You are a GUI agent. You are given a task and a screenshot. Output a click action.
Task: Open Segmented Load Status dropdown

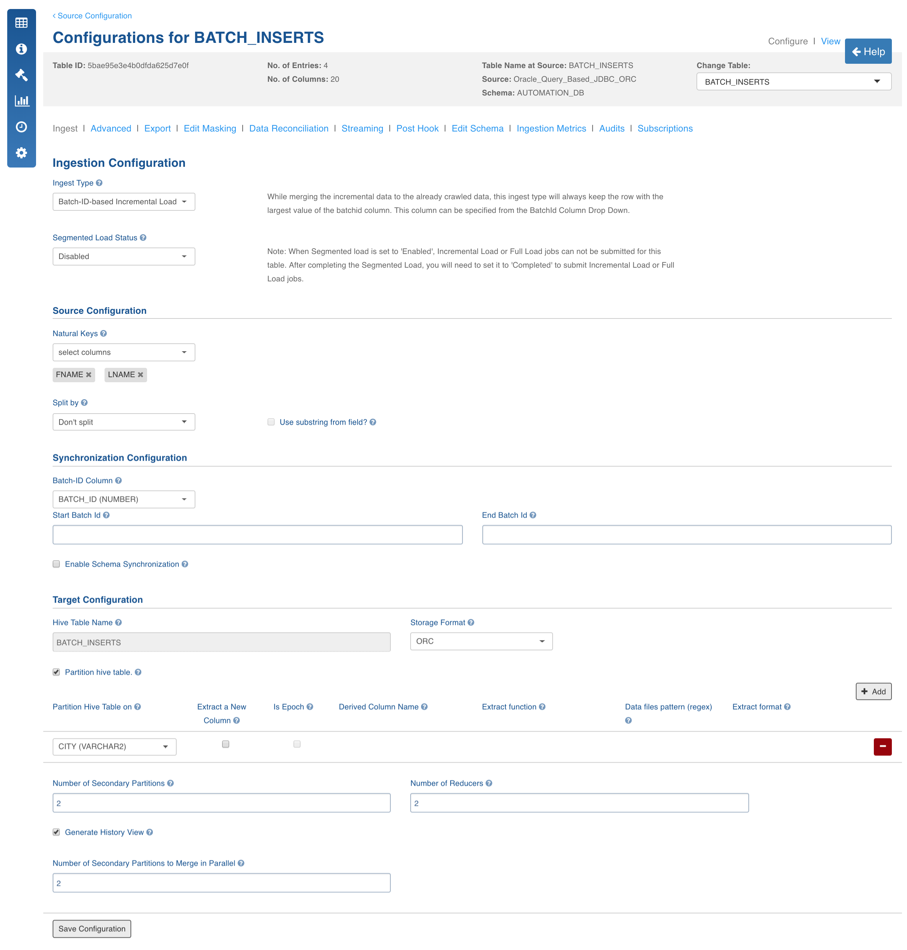124,256
